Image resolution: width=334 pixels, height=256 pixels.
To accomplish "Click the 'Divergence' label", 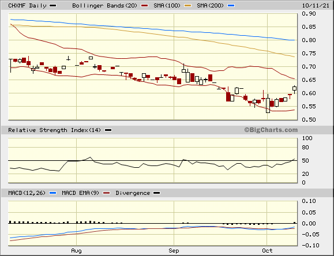I will coord(133,193).
